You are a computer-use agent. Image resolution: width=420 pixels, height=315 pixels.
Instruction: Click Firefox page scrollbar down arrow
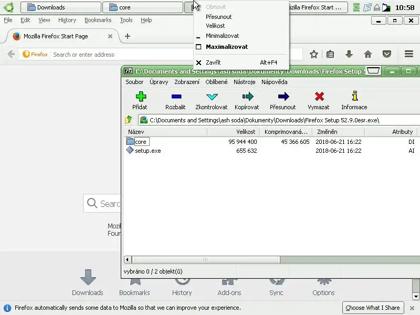coord(416,297)
